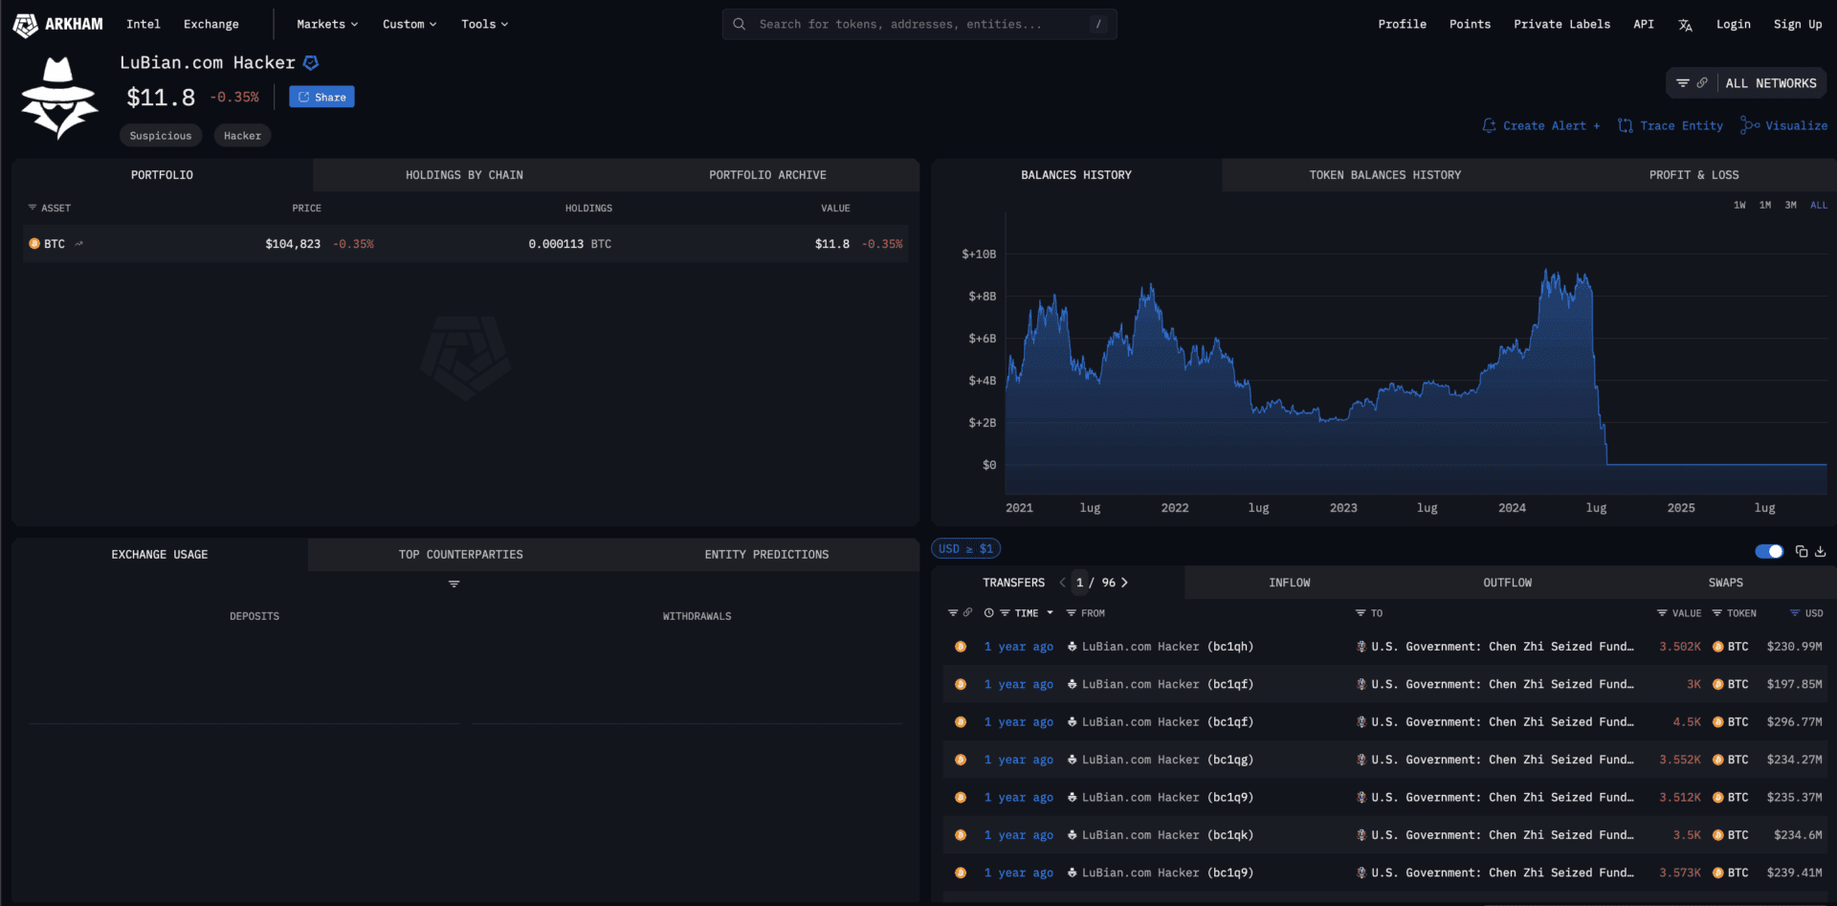Image resolution: width=1837 pixels, height=906 pixels.
Task: Go to next transfers page arrow
Action: coord(1124,583)
